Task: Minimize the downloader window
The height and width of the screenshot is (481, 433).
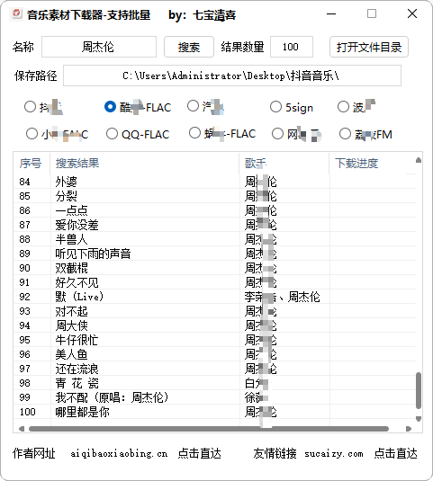Action: (x=331, y=13)
